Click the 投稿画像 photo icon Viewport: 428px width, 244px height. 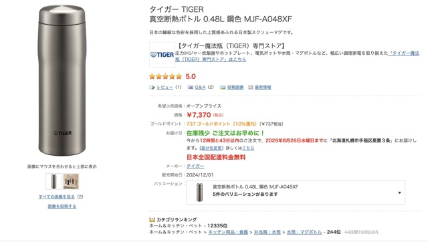[x=223, y=88]
